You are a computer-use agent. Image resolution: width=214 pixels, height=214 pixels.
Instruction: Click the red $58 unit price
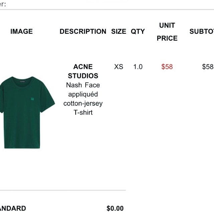[x=167, y=67]
